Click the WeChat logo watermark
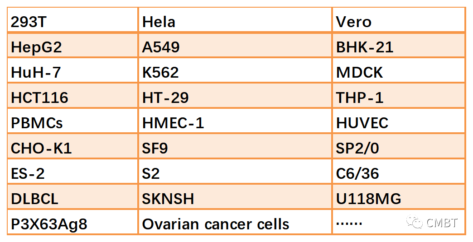This screenshot has height=242, width=473. [415, 222]
